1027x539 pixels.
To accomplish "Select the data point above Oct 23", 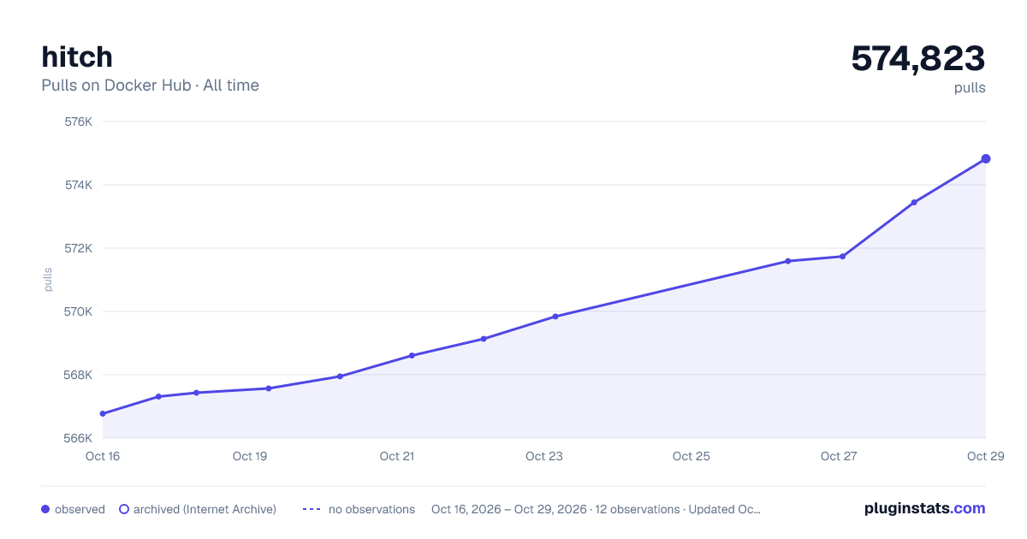I will [x=555, y=317].
